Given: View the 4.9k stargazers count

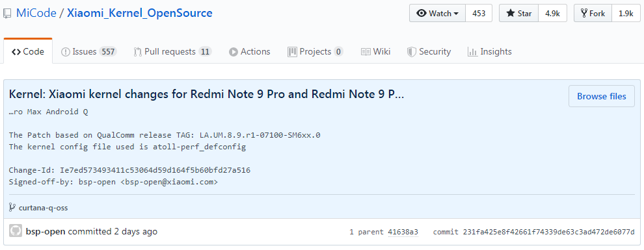Looking at the screenshot, I should [552, 13].
